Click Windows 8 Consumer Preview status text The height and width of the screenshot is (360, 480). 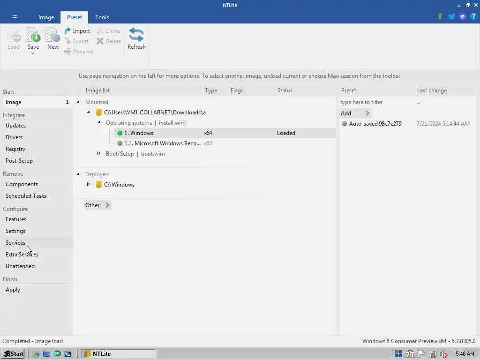click(419, 341)
